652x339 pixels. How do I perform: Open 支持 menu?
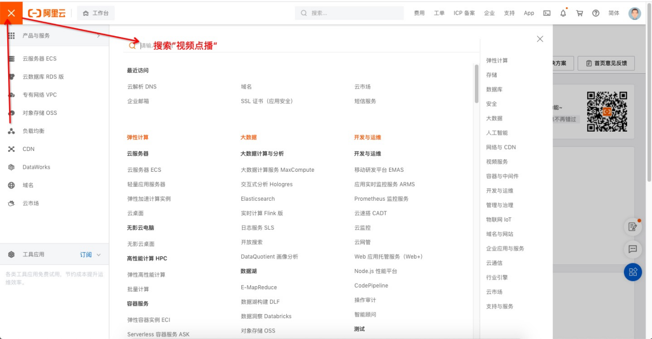(509, 13)
